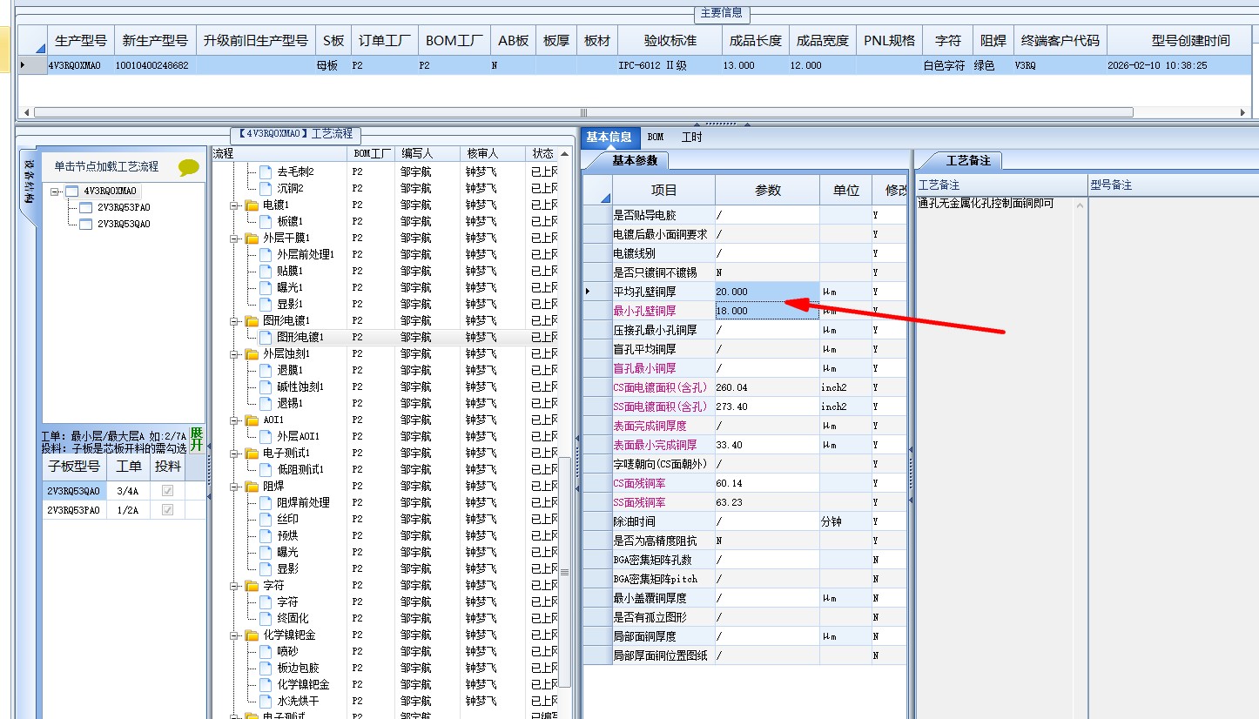Click the right arrow of top grid scrollbar

[x=1243, y=112]
